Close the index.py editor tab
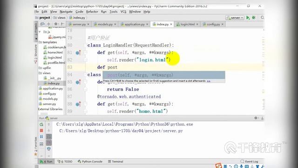The image size is (298, 168). 171,24
